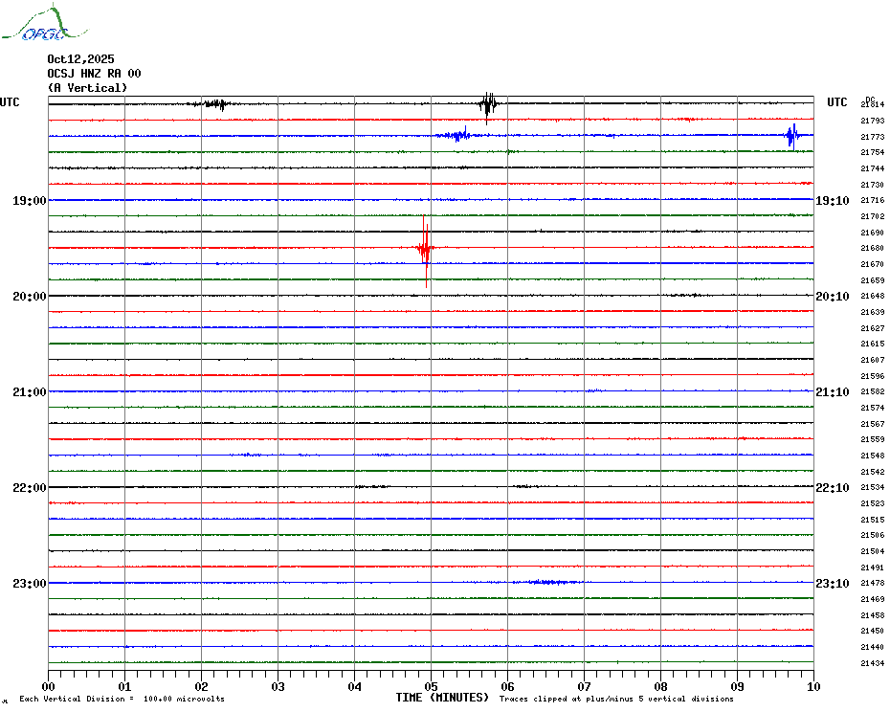This screenshot has width=890, height=712.
Task: Select the DC value 21478
Action: click(873, 583)
